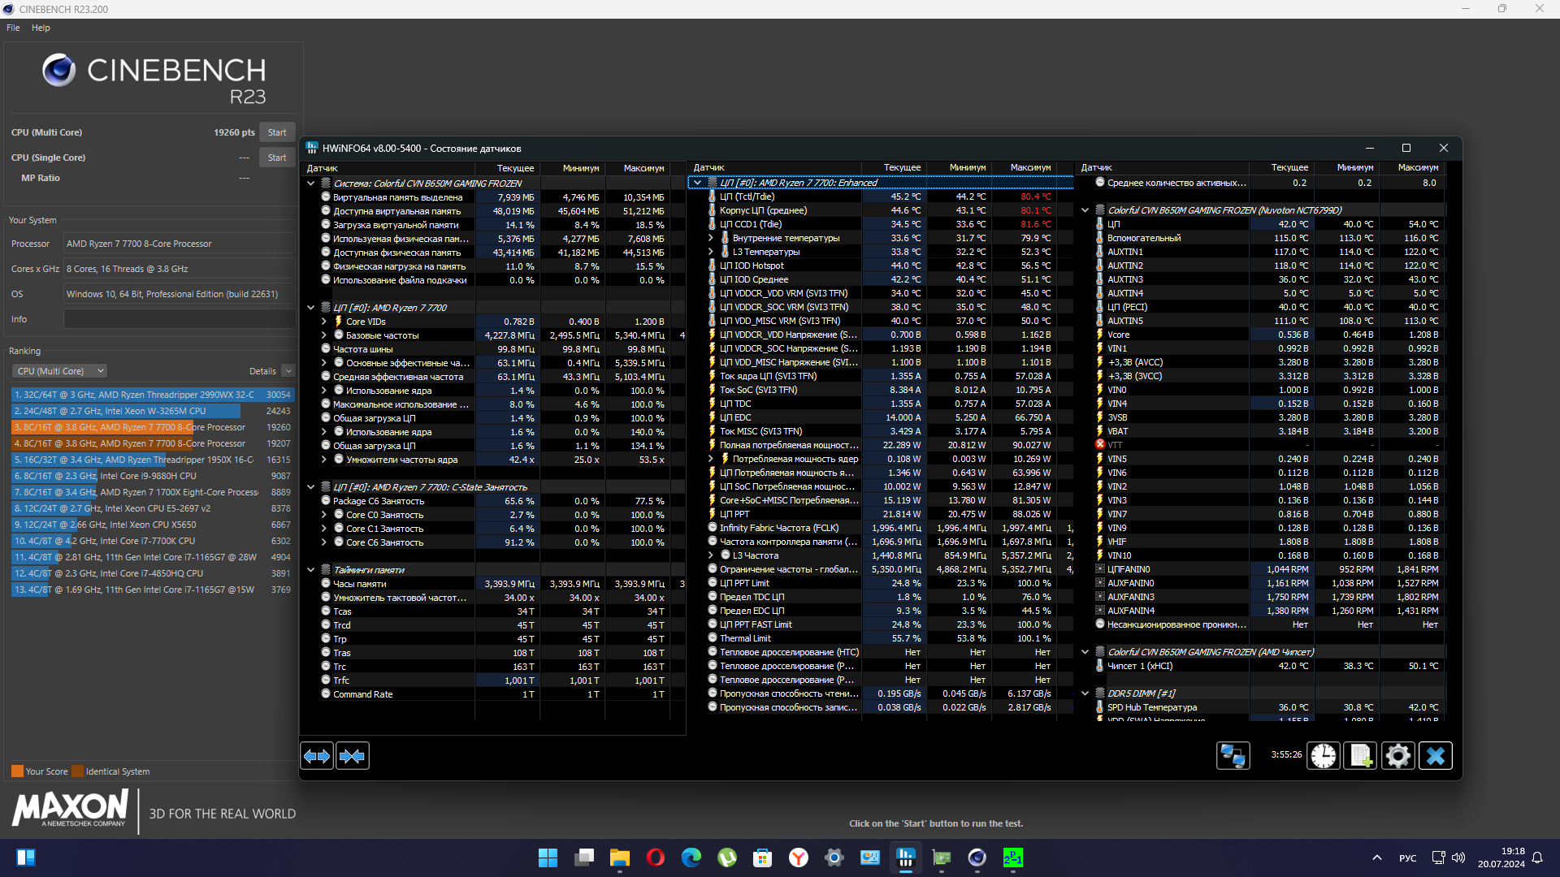
Task: Open the File menu
Action: coord(13,28)
